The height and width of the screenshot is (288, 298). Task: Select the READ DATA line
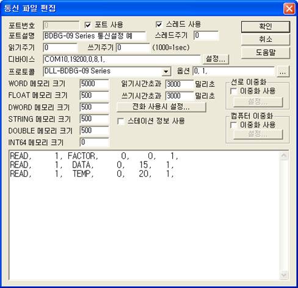click(x=92, y=165)
